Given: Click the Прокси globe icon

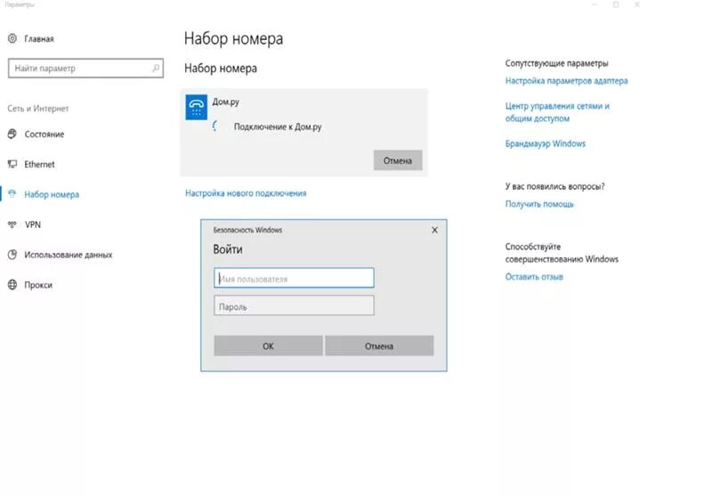Looking at the screenshot, I should tap(12, 285).
